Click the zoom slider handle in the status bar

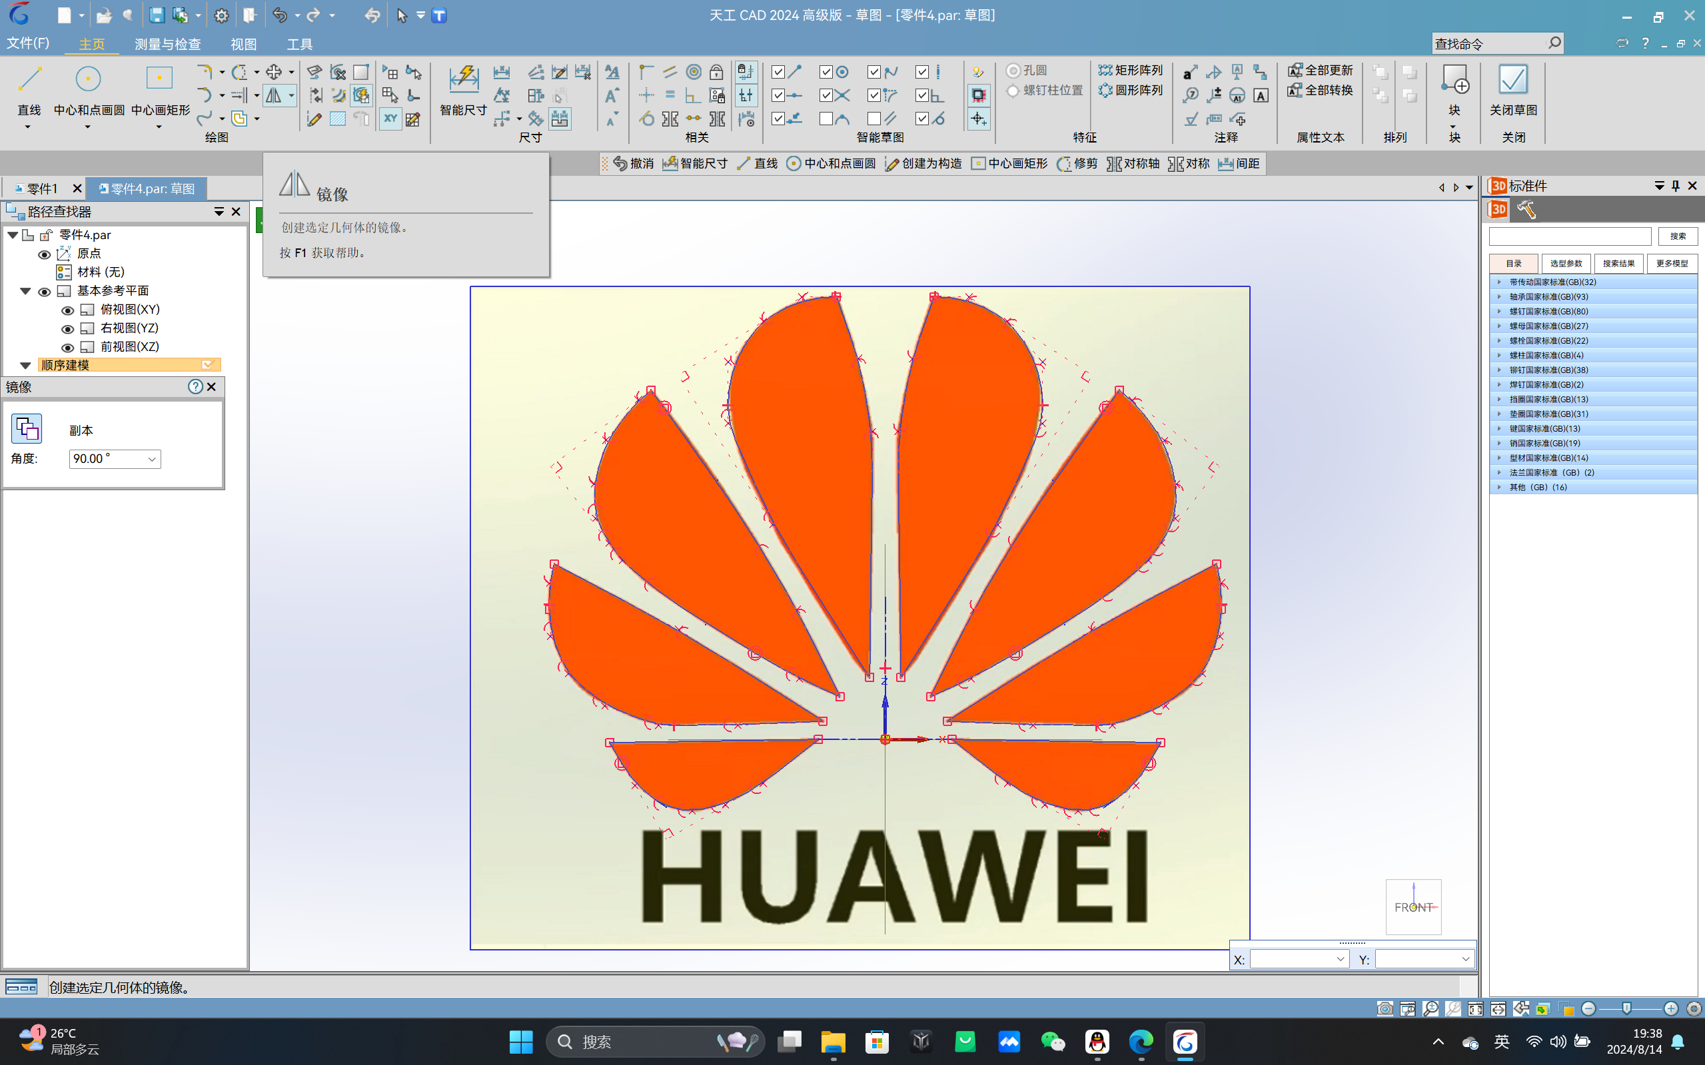point(1626,1008)
